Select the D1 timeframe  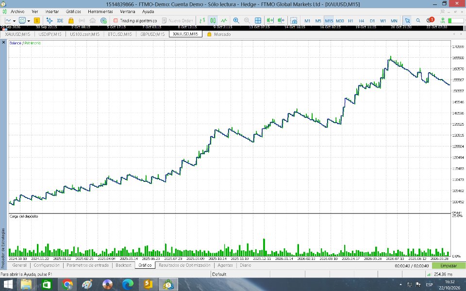372,21
